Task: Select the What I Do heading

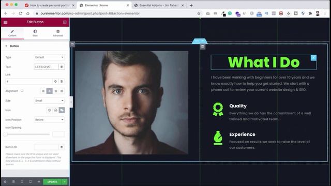Action: [264, 62]
